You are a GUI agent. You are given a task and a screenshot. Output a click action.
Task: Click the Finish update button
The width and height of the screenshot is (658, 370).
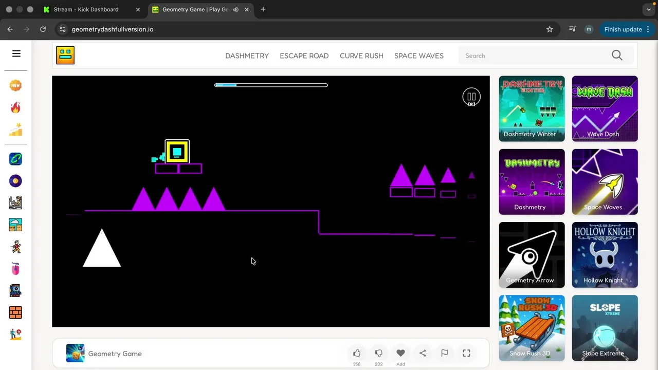627,29
